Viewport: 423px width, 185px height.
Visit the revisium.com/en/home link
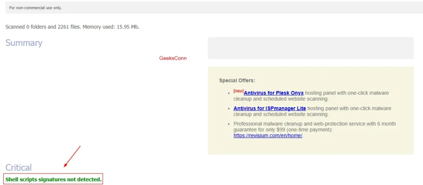(268, 136)
